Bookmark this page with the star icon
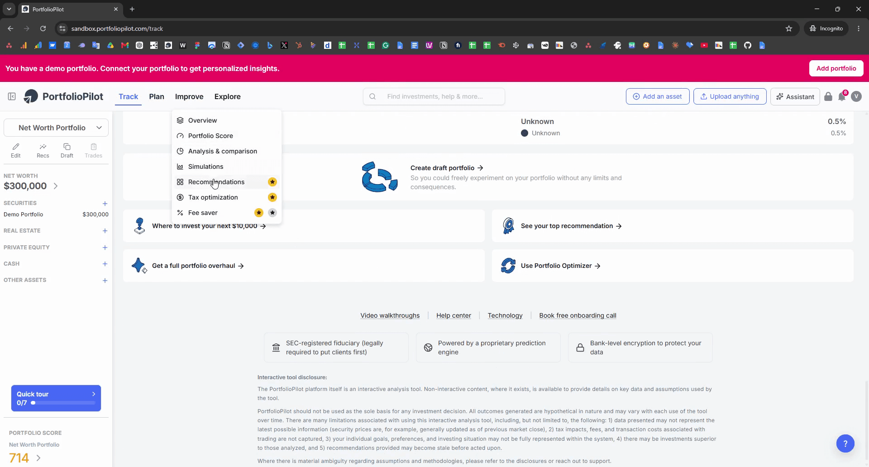Image resolution: width=869 pixels, height=467 pixels. [789, 29]
